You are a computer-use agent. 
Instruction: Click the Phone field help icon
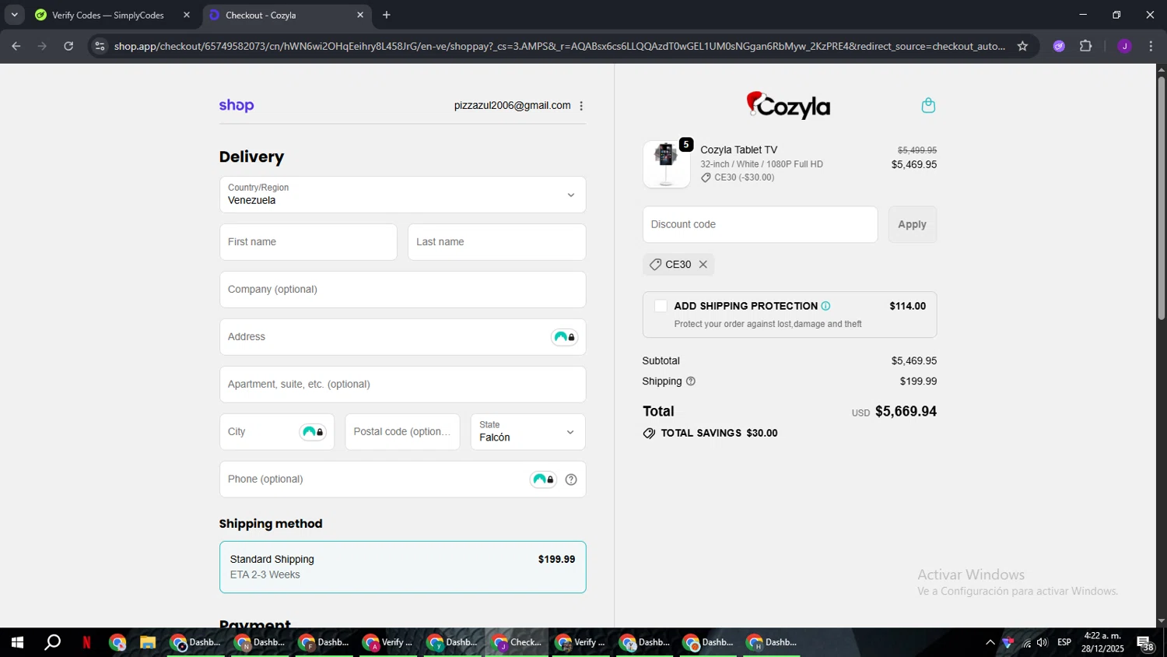[571, 480]
